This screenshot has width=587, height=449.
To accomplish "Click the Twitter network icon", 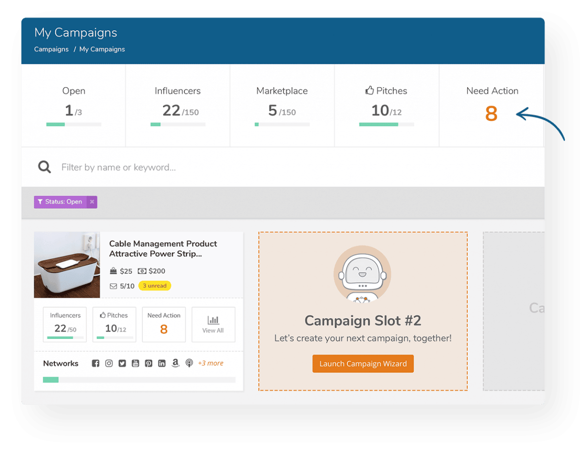I will pyautogui.click(x=122, y=363).
